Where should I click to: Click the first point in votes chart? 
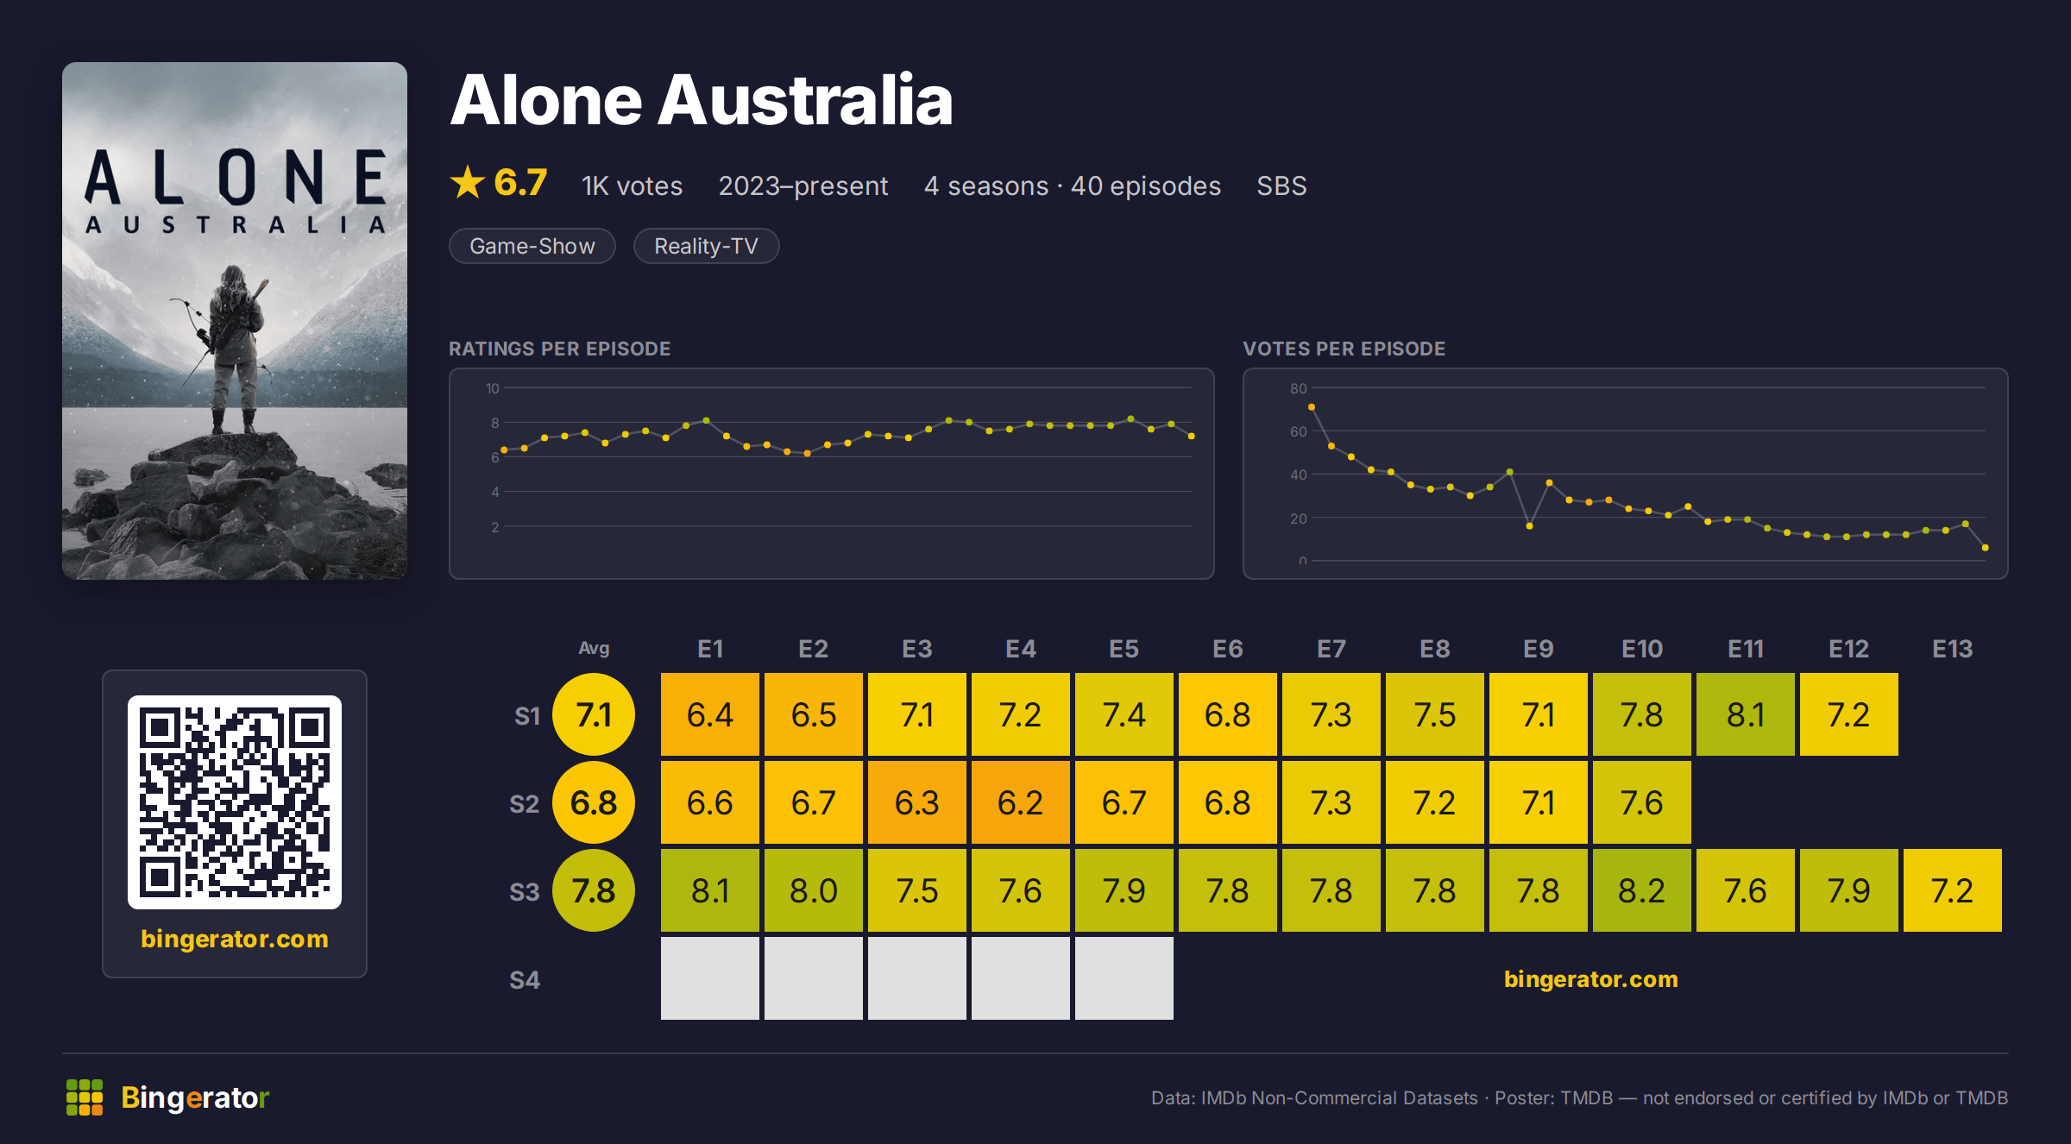pos(1312,407)
